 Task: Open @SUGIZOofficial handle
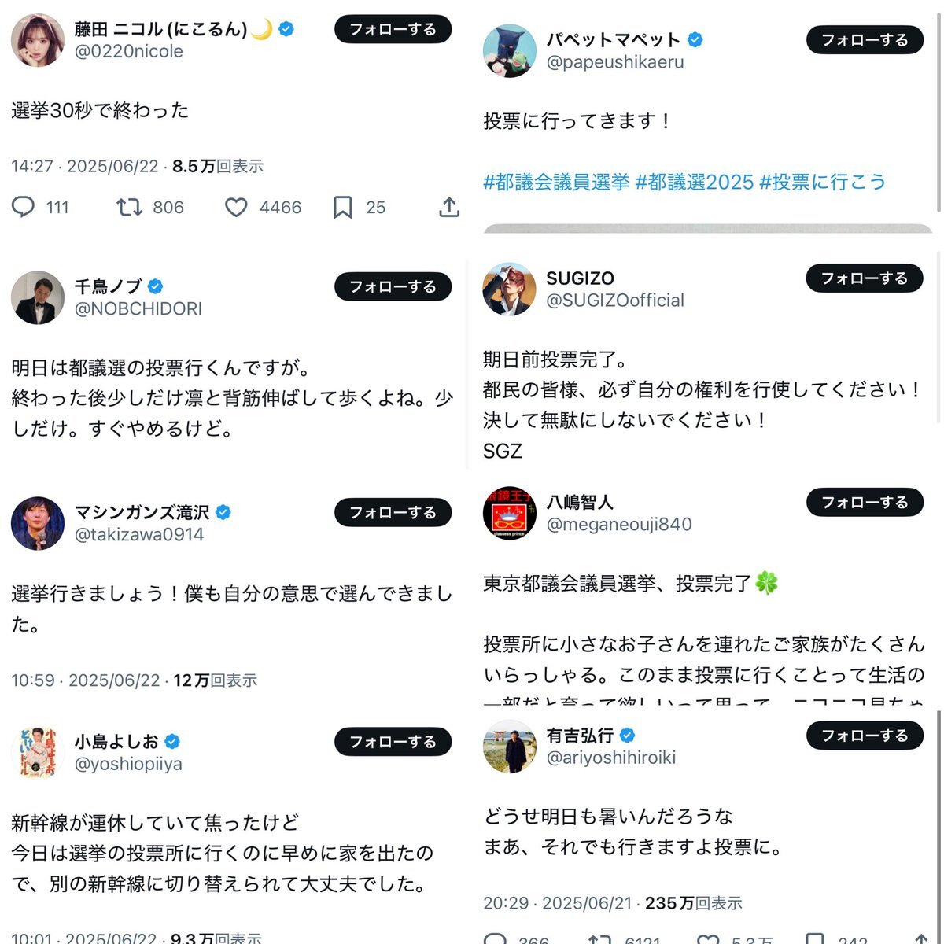coord(615,300)
